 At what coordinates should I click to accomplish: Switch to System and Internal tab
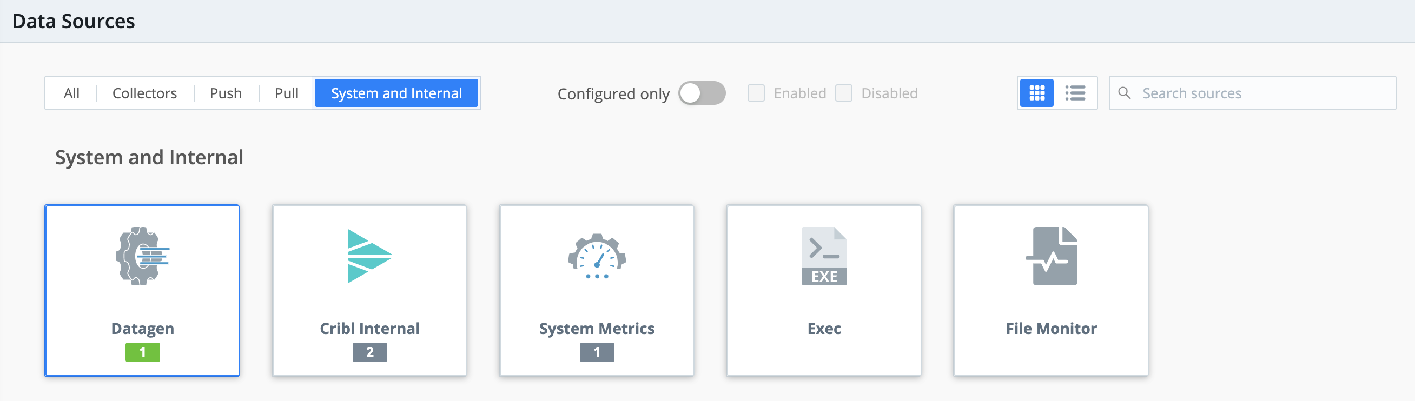(396, 93)
